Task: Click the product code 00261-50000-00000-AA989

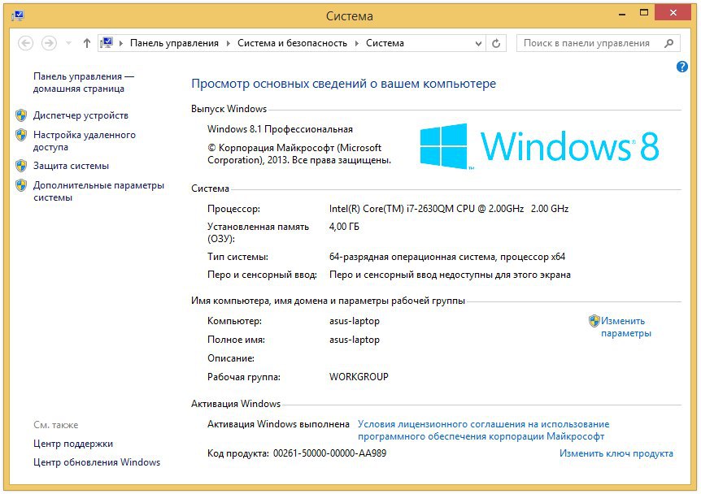Action: [x=330, y=453]
